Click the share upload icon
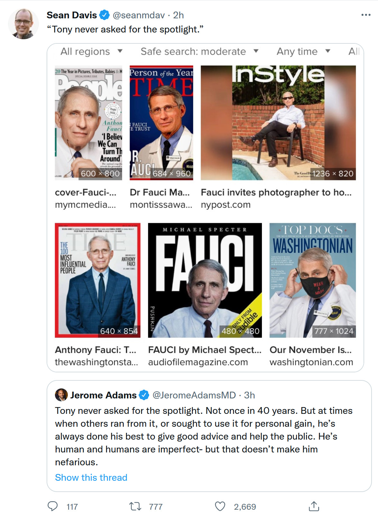This screenshot has width=378, height=519. coord(314,506)
